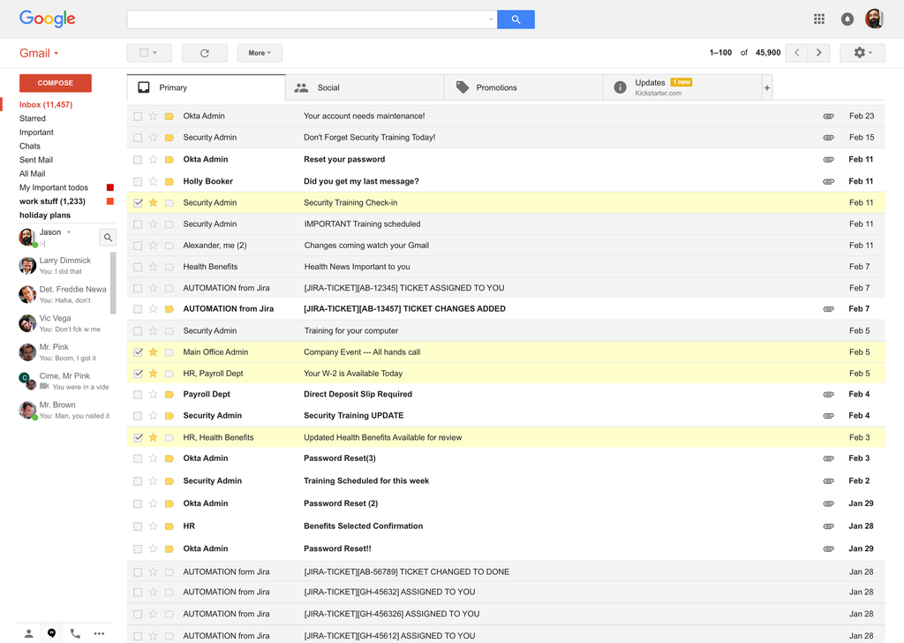The image size is (904, 643).
Task: Open the Google apps grid icon
Action: click(x=818, y=18)
